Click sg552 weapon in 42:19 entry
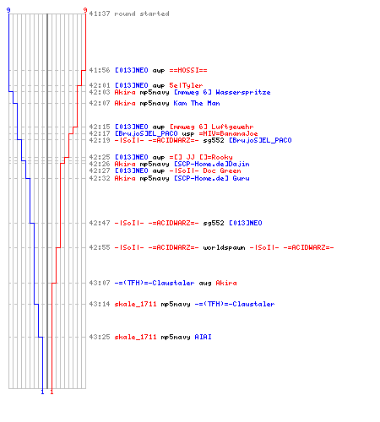The width and height of the screenshot is (380, 422). (x=214, y=140)
